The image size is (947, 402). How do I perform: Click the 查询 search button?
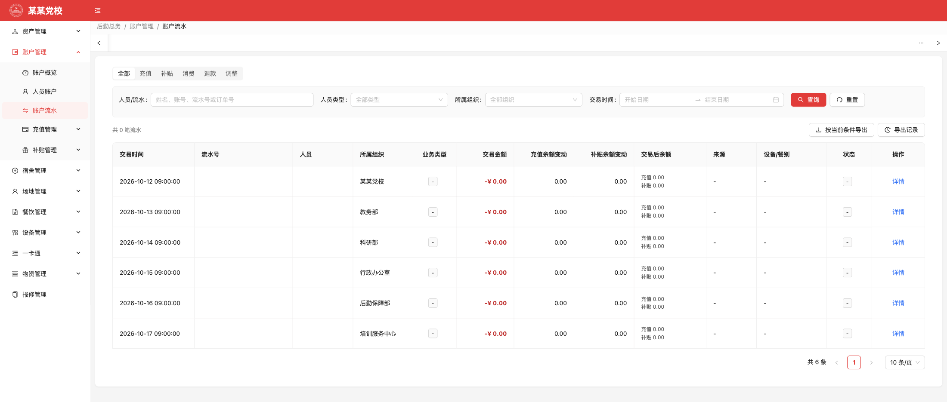(x=808, y=100)
